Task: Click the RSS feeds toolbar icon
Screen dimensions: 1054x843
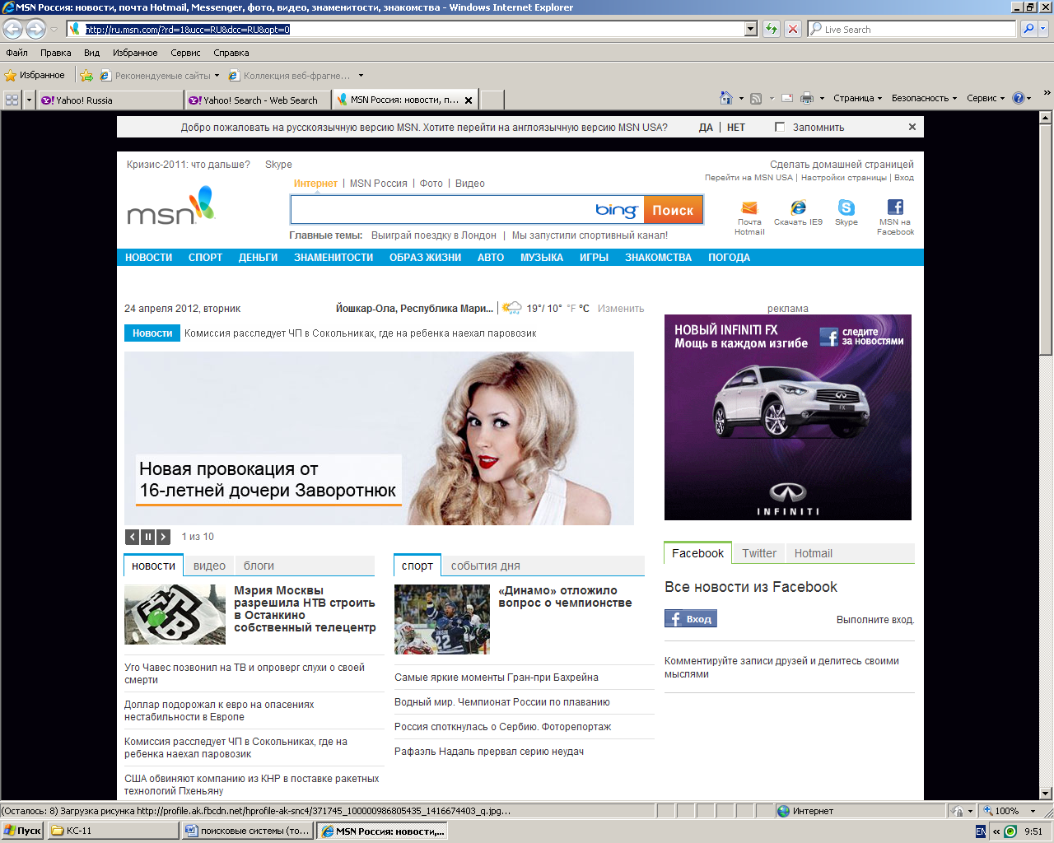Action: (x=756, y=98)
